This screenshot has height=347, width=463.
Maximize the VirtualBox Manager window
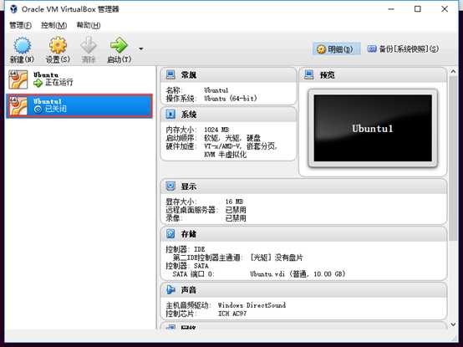(x=418, y=9)
